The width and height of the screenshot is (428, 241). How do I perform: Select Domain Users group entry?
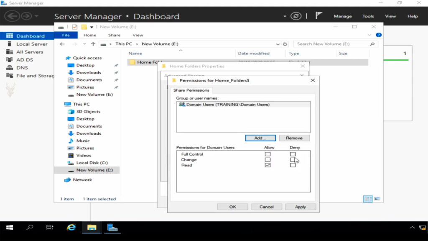[243, 104]
